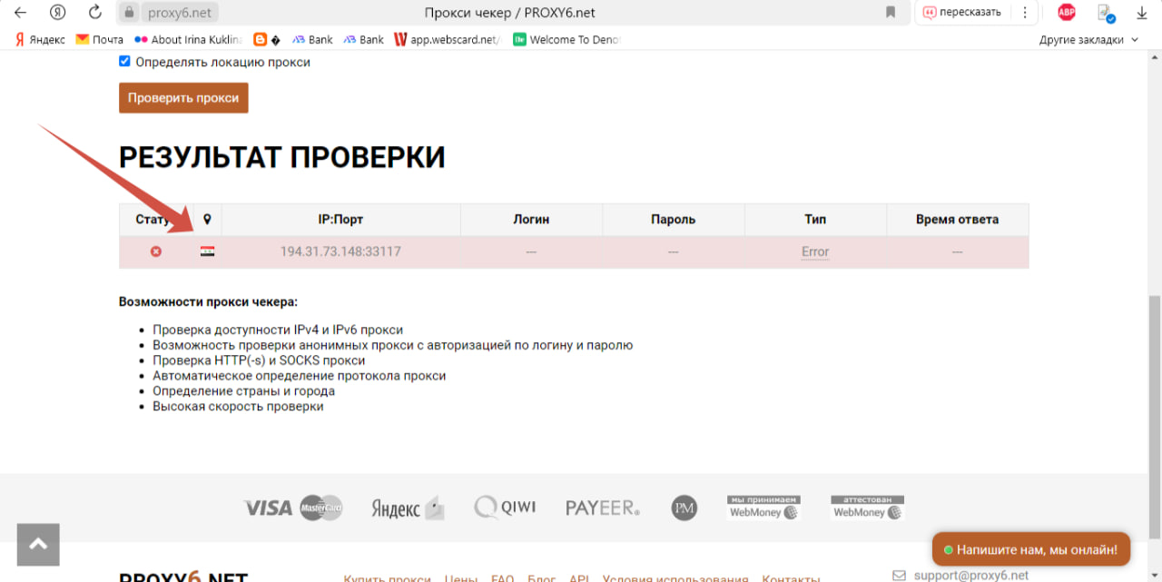Click the IP:Порт column header

click(x=340, y=220)
